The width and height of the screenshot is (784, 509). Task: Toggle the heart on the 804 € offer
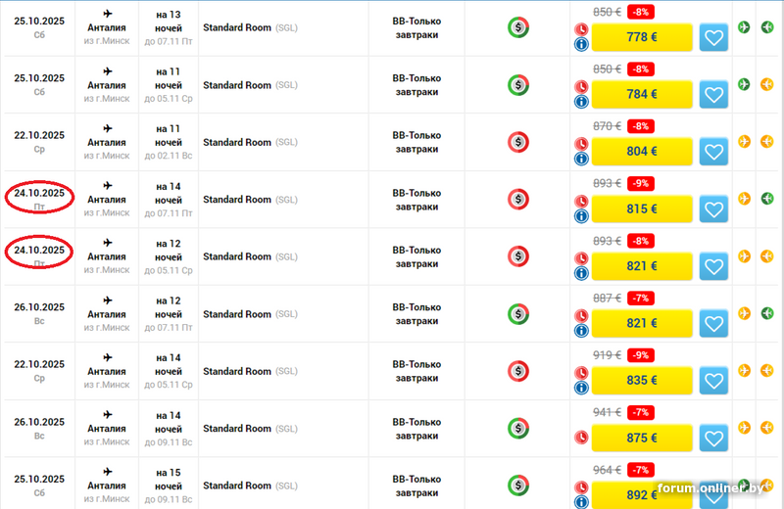(x=713, y=153)
